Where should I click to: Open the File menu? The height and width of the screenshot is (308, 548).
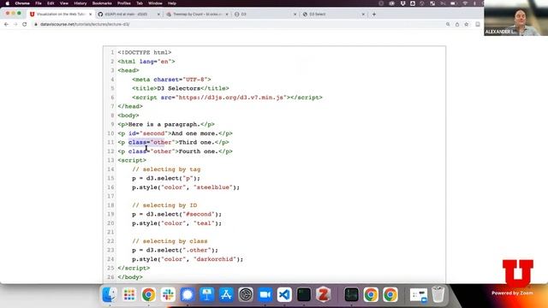39,3
